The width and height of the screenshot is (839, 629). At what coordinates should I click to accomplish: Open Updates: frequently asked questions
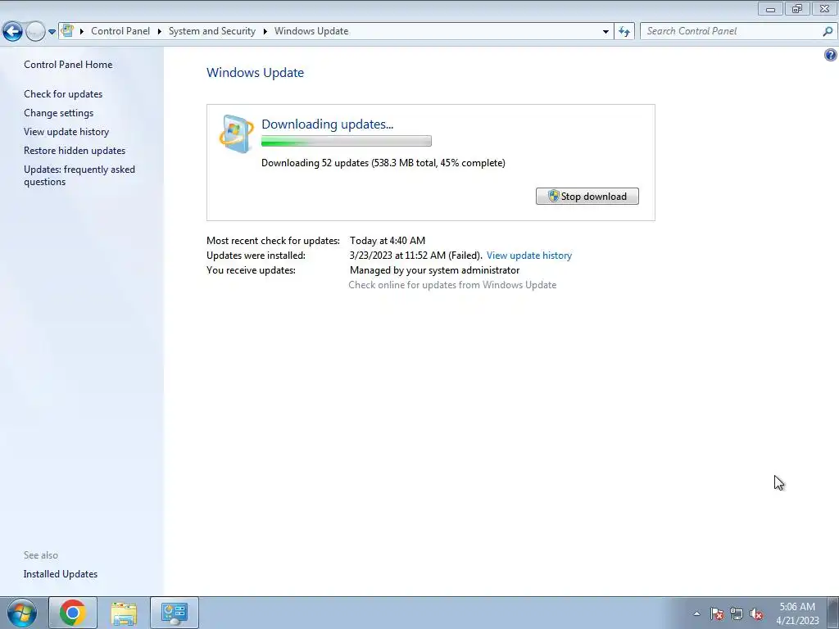[79, 175]
